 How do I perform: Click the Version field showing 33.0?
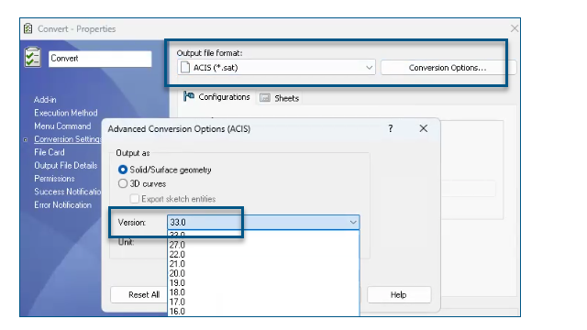(x=263, y=222)
